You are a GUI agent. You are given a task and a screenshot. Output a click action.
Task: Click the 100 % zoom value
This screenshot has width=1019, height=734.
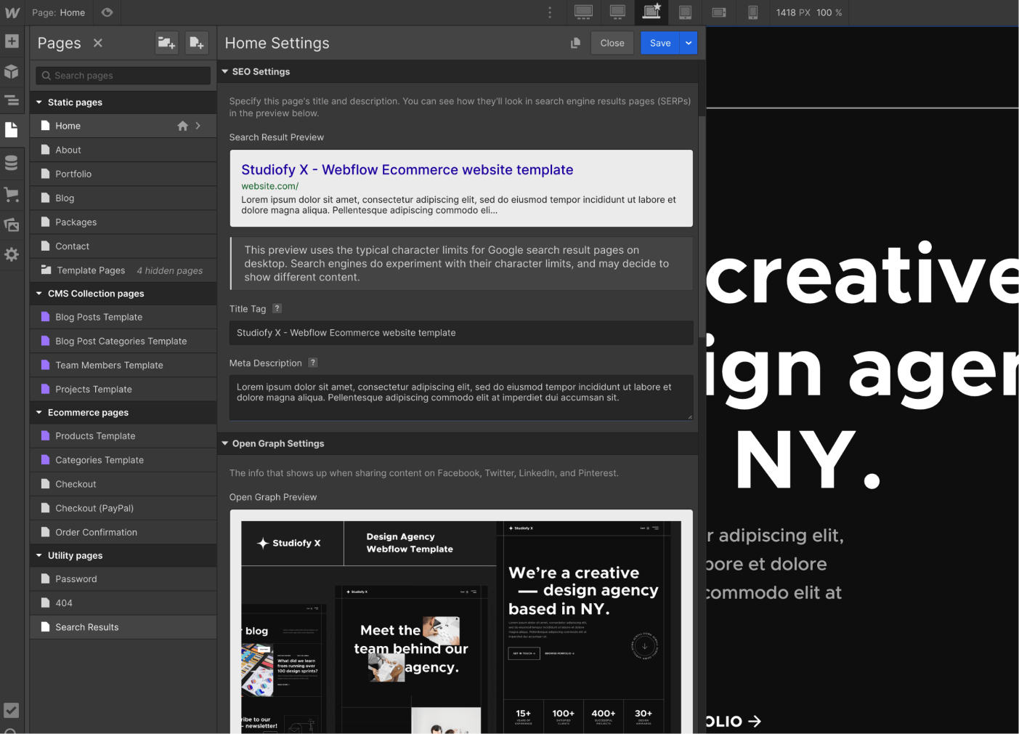pos(829,12)
